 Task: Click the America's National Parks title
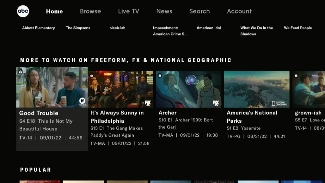252,117
